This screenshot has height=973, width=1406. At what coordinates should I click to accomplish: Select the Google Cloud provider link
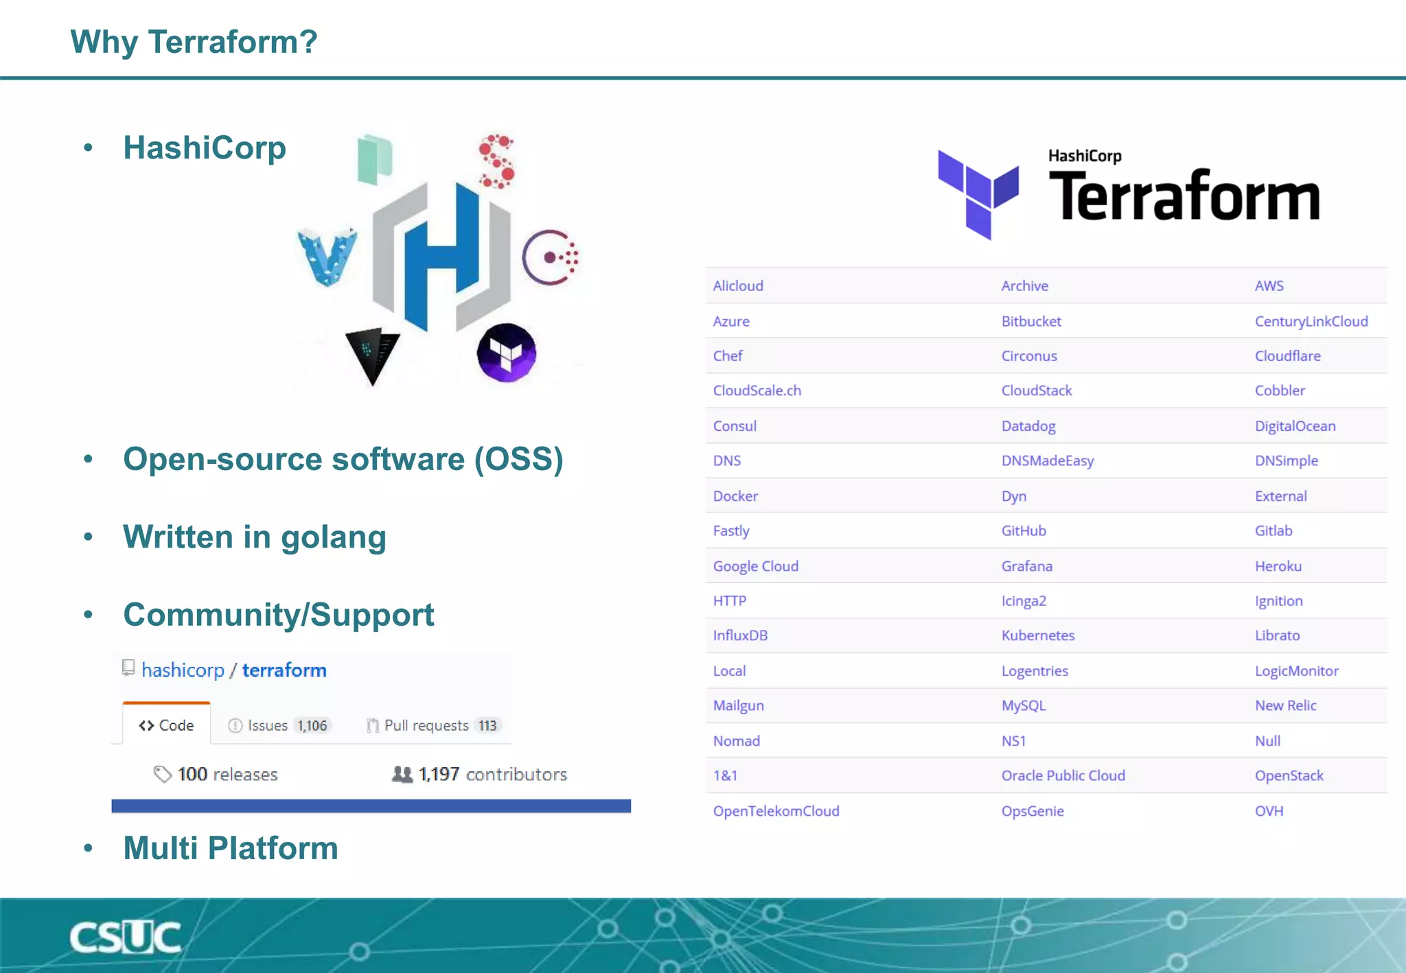tap(755, 566)
